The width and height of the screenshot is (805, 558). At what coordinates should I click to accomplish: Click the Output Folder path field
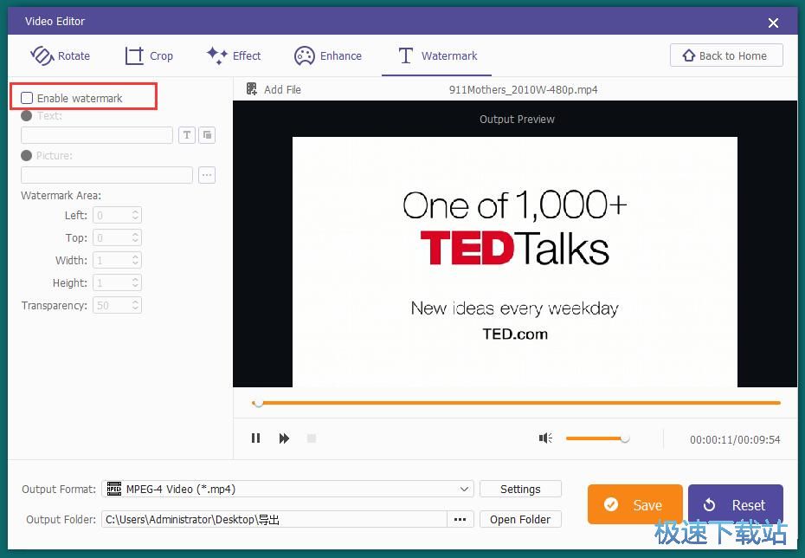tap(274, 520)
